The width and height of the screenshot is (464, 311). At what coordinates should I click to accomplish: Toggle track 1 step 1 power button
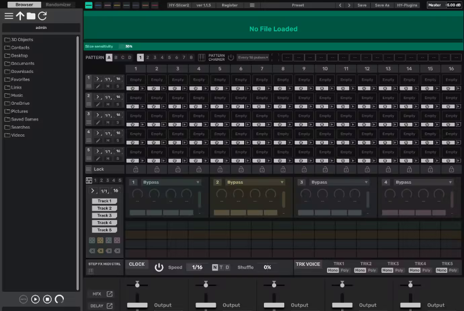(133, 88)
